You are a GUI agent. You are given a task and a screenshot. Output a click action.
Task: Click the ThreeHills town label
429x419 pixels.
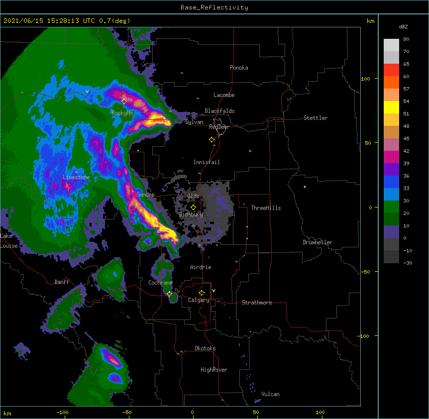coord(266,208)
